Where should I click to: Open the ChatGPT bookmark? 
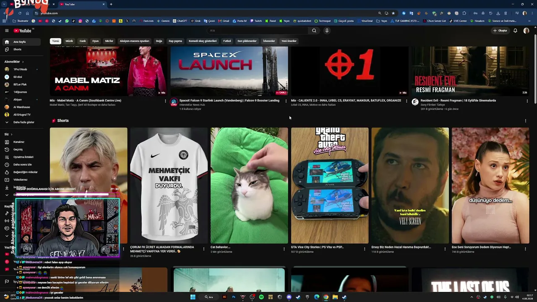point(180,21)
